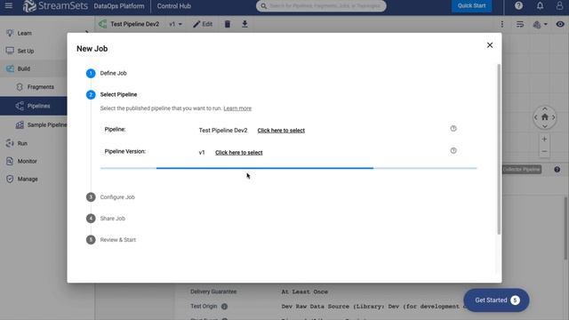The height and width of the screenshot is (320, 569).
Task: Open the v1 version dropdown in toolbar
Action: (x=176, y=24)
